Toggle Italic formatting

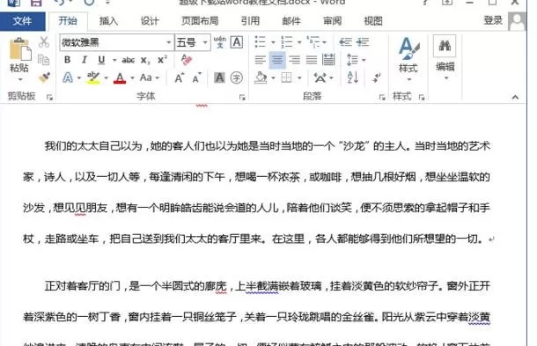point(85,60)
